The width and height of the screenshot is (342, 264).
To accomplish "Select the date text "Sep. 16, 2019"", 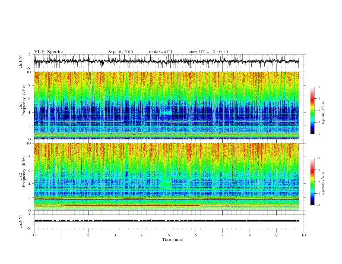I will point(120,52).
